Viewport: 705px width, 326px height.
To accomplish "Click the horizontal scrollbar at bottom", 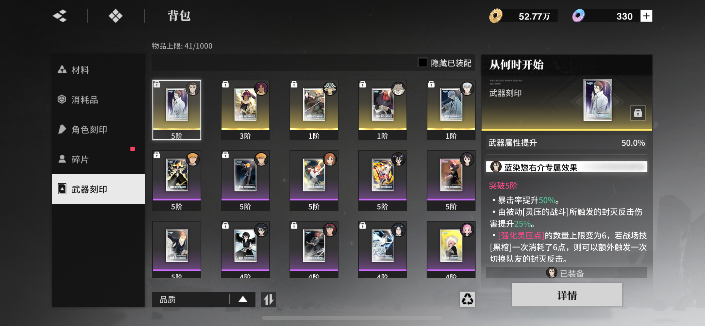I will [x=352, y=318].
